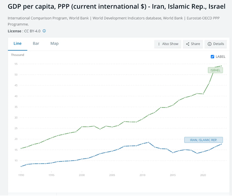
Task: Click the 2000 label on the x-axis
Action: [82, 175]
